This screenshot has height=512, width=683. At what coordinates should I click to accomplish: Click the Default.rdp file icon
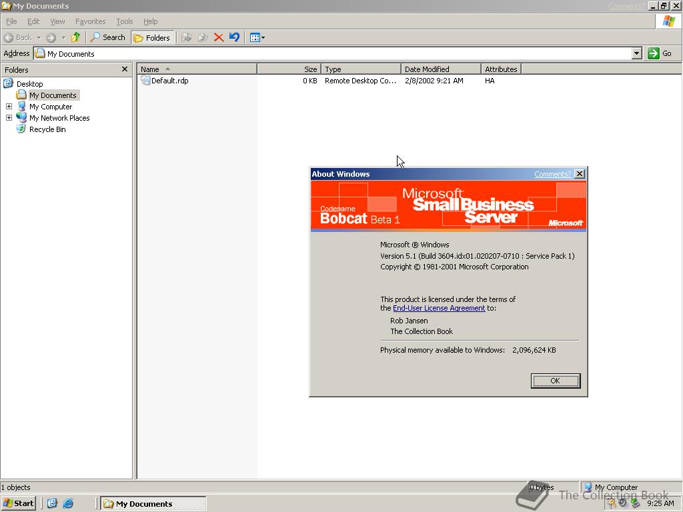pos(145,81)
